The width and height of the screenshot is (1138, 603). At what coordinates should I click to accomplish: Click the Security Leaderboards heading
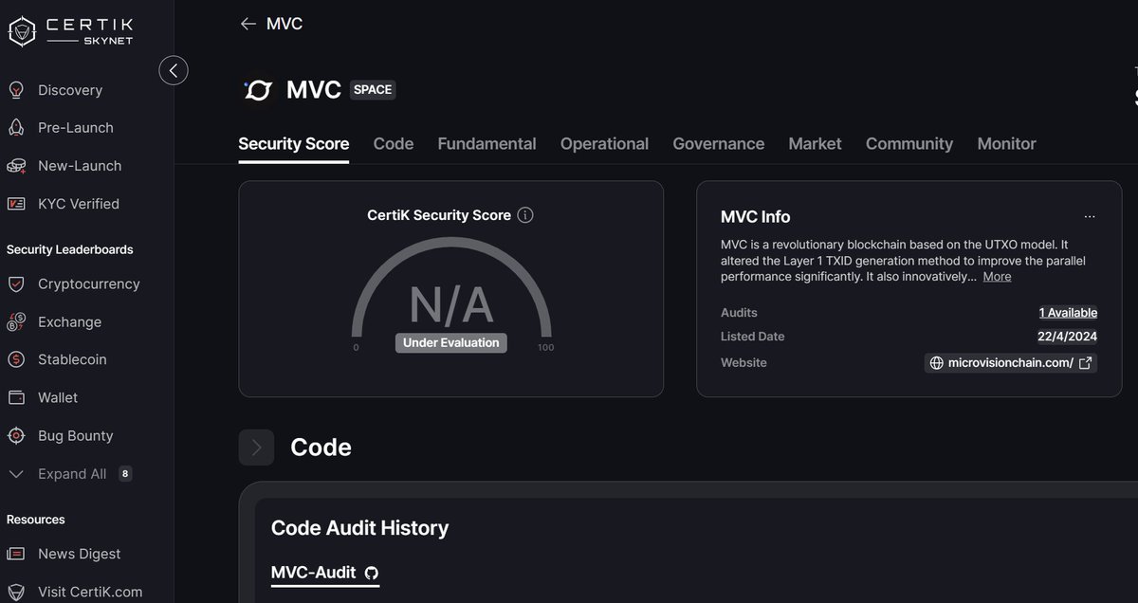click(70, 250)
